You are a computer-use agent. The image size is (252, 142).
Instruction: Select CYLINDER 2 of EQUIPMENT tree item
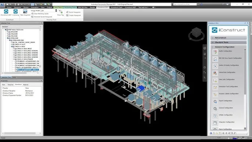[x=28, y=63]
